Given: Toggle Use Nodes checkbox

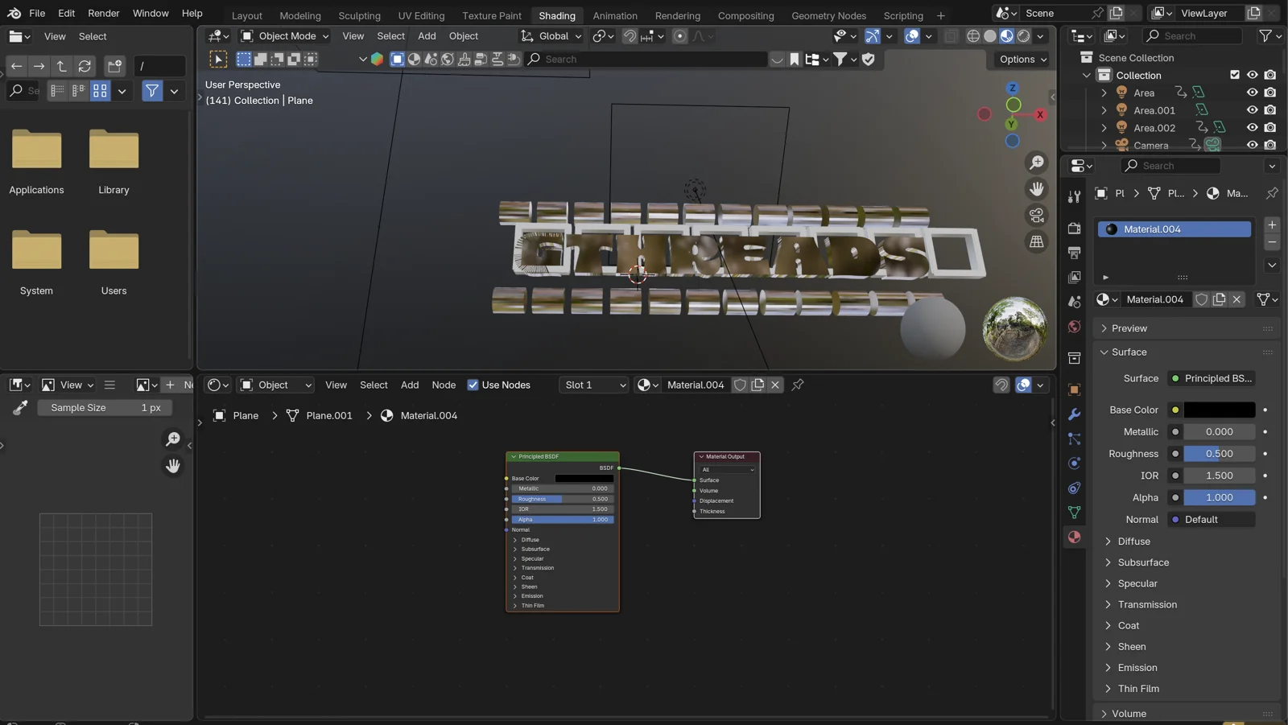Looking at the screenshot, I should [x=473, y=385].
